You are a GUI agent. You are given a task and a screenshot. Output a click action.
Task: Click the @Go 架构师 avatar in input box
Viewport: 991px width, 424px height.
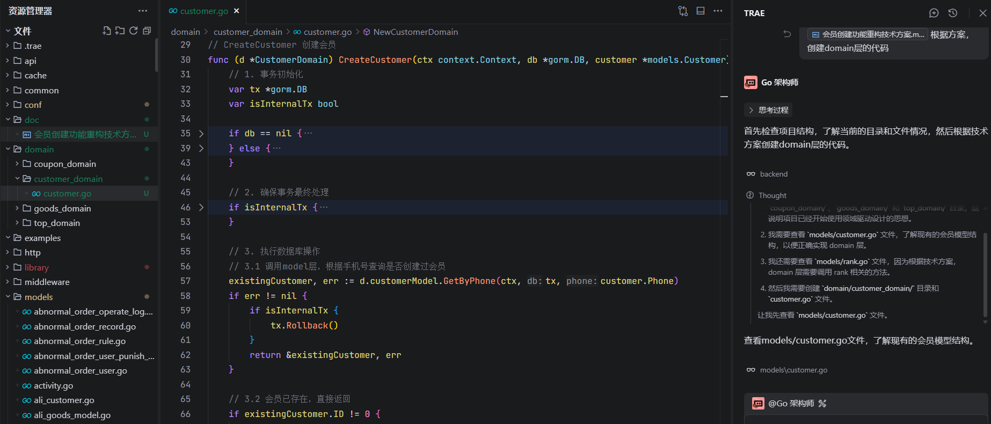tap(758, 404)
